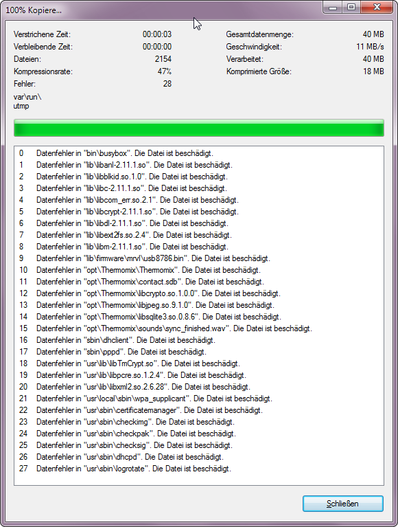Screen dimensions: 398x527
Task: Select error row "libxml2.so.2.6.28"
Action: 199,387
